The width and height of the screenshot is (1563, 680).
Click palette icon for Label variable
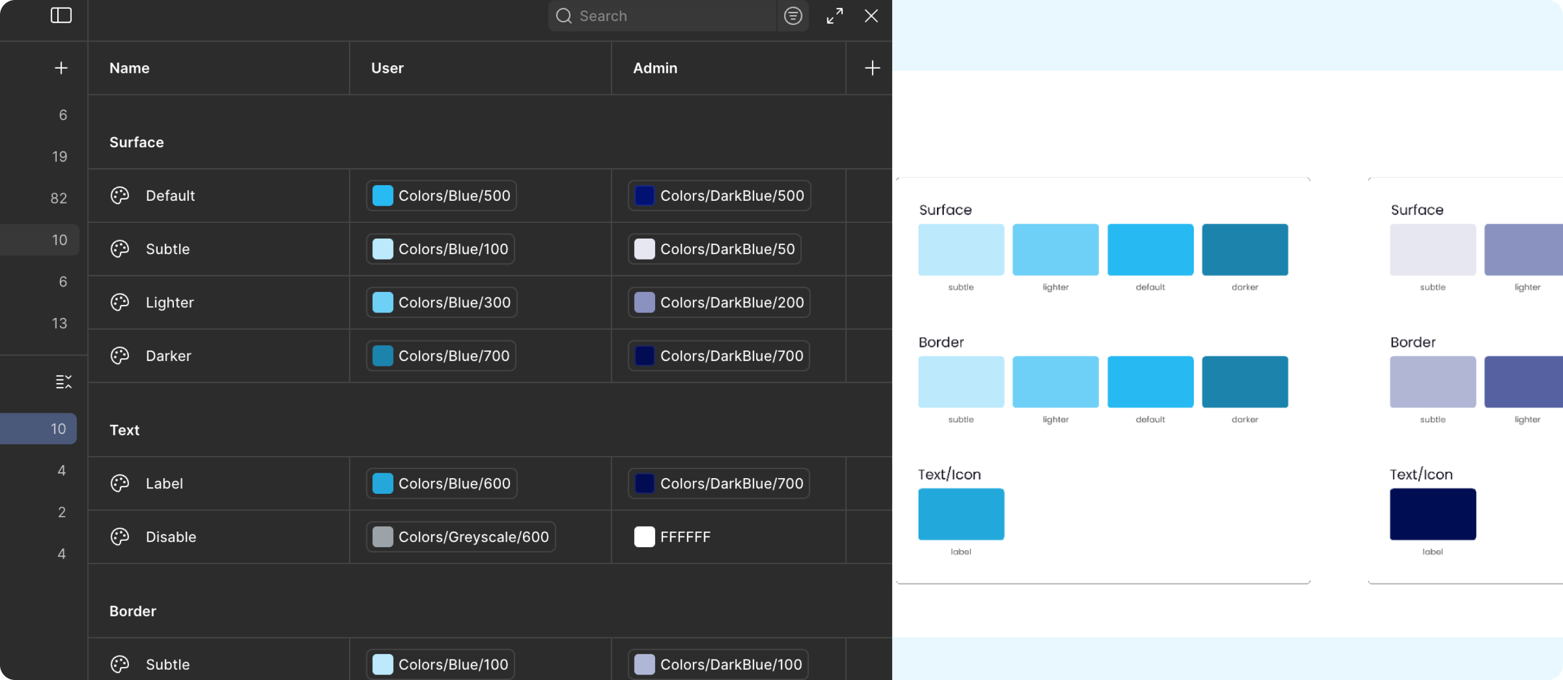click(119, 484)
